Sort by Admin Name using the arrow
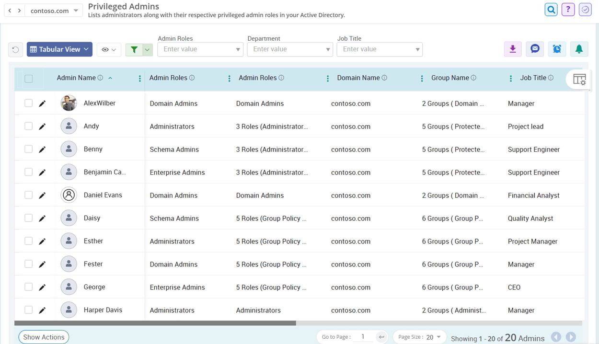Screen dimensions: 599x344 tap(110, 78)
